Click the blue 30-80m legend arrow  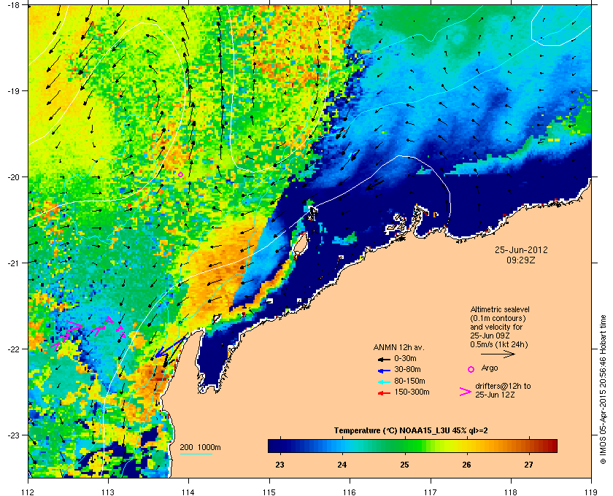(384, 370)
